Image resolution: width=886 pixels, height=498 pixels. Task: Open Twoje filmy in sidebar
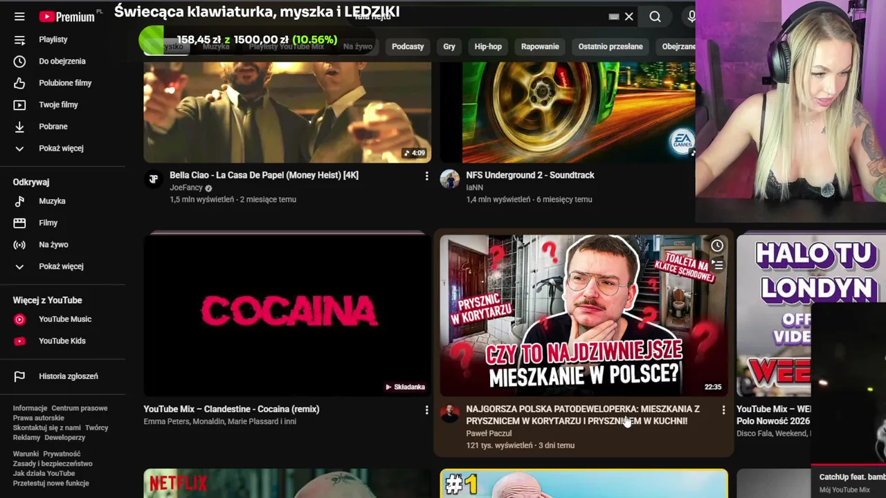point(58,104)
